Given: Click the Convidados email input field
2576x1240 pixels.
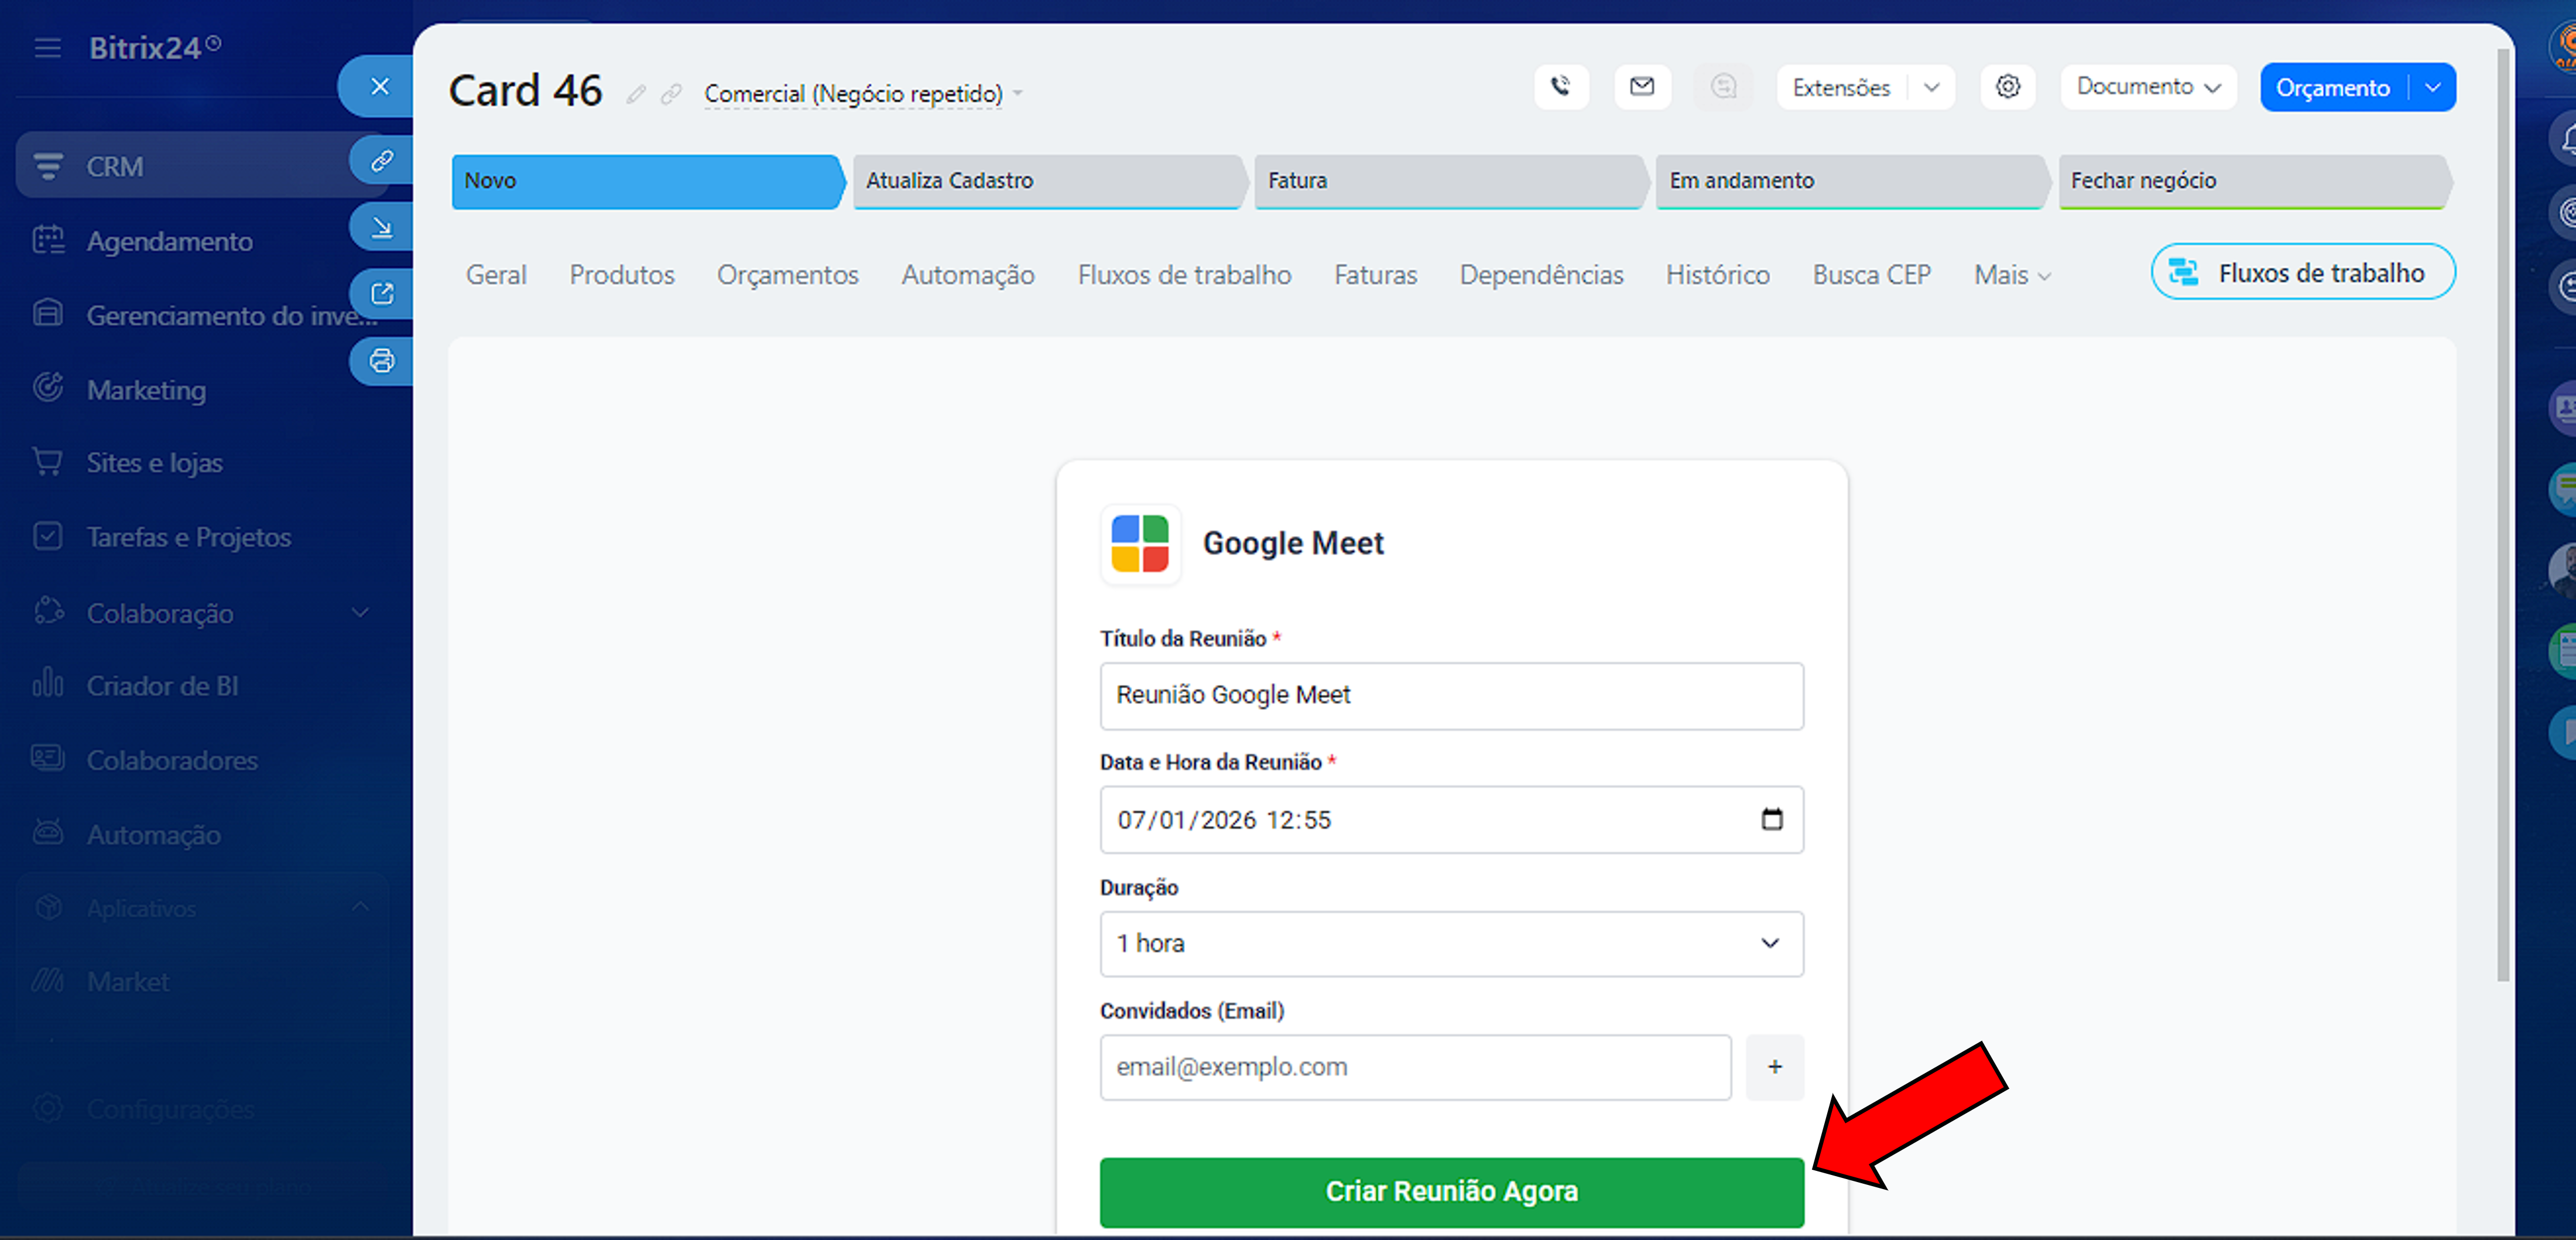Looking at the screenshot, I should pos(1415,1068).
